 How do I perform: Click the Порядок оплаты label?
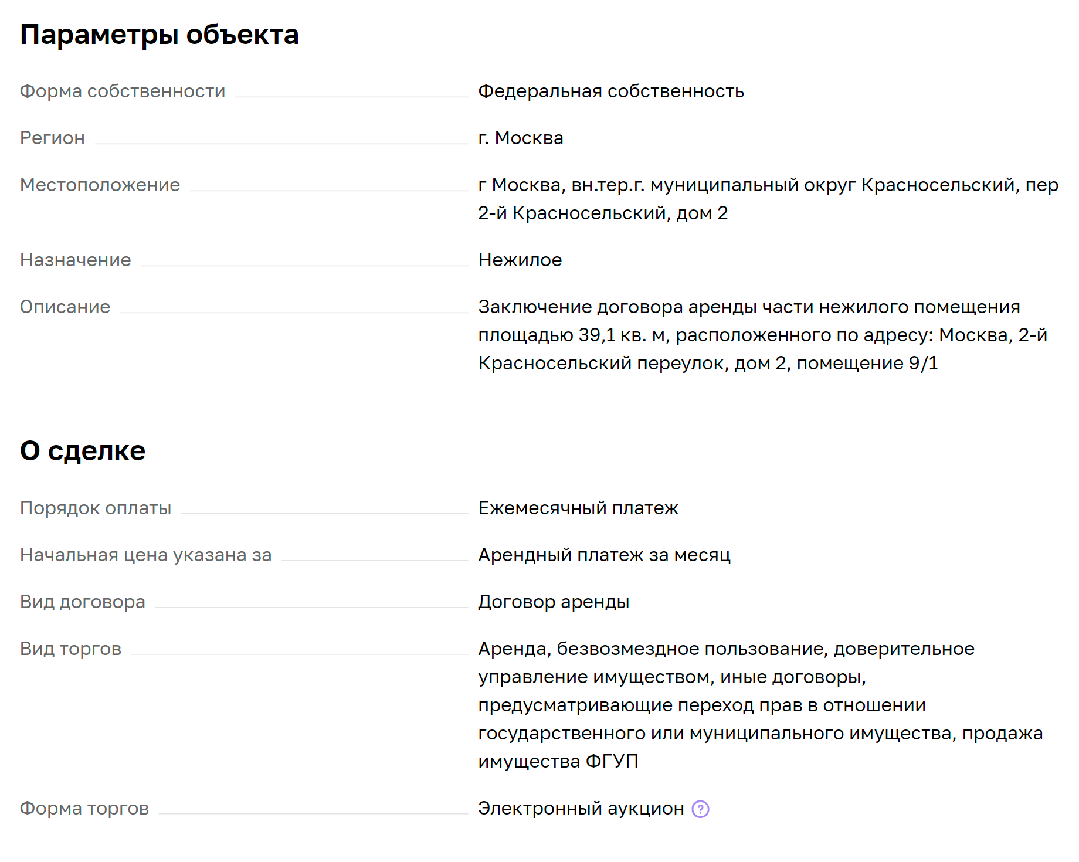(x=96, y=508)
